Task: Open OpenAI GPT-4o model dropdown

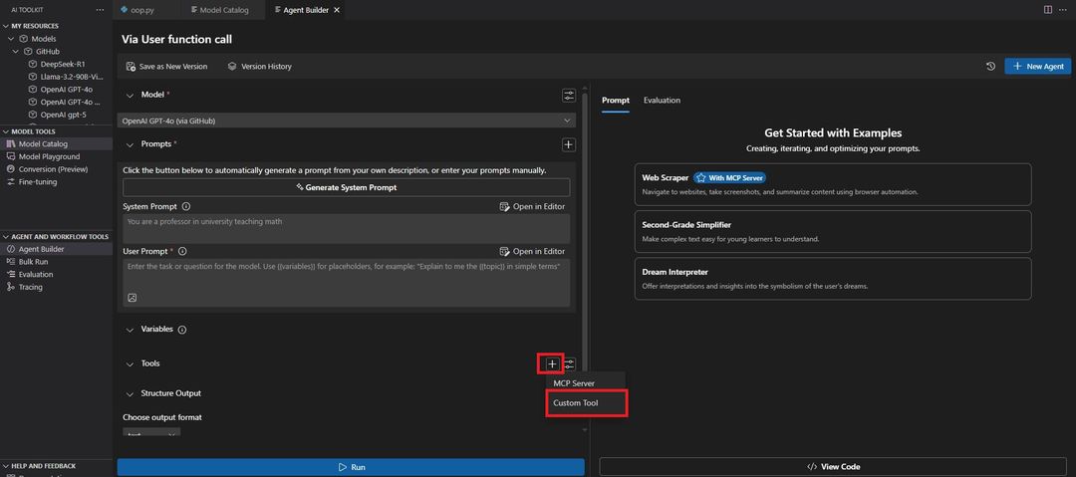Action: tap(347, 120)
